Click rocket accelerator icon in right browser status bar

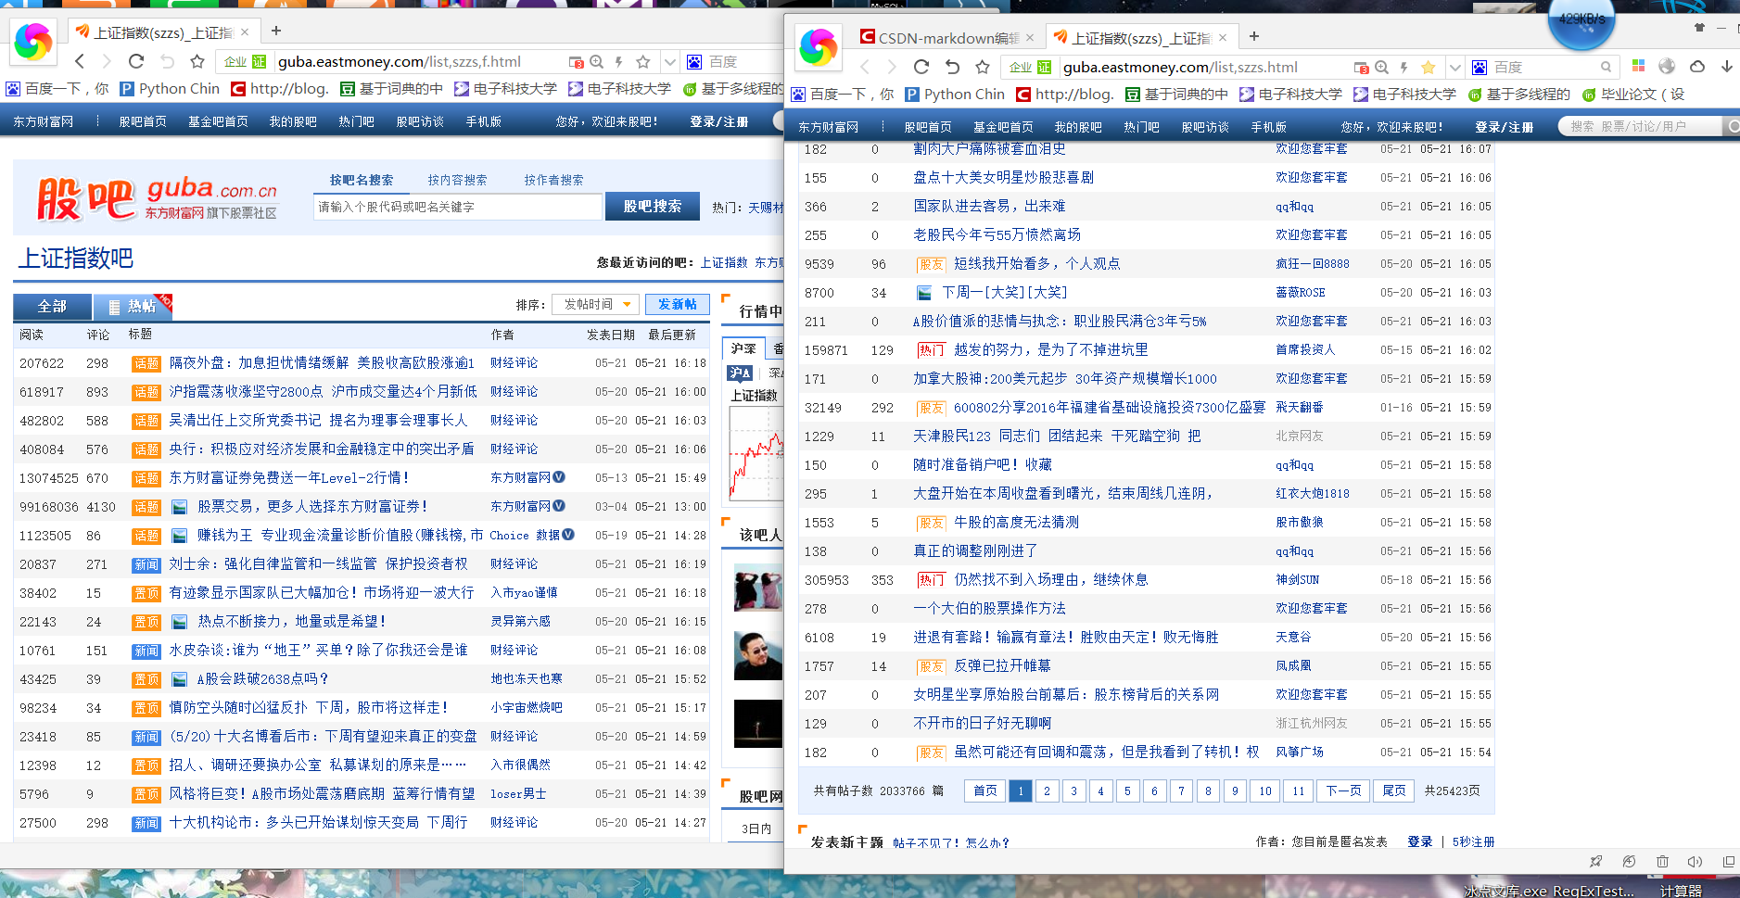(1595, 861)
